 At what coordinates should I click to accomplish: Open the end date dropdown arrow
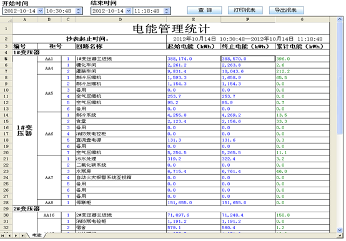point(129,11)
